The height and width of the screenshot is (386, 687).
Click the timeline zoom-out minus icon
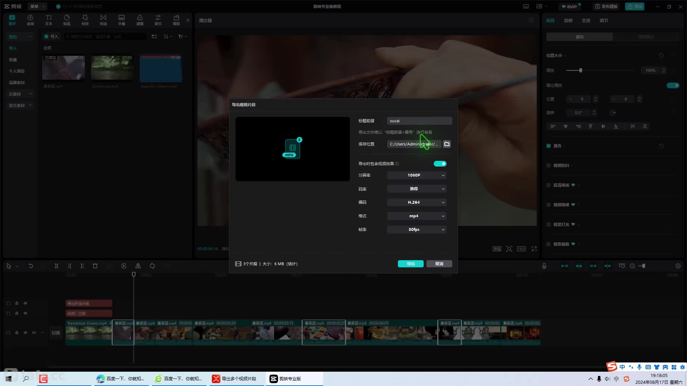(632, 266)
